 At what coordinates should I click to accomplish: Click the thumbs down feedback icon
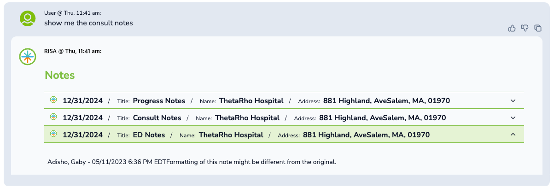point(525,29)
